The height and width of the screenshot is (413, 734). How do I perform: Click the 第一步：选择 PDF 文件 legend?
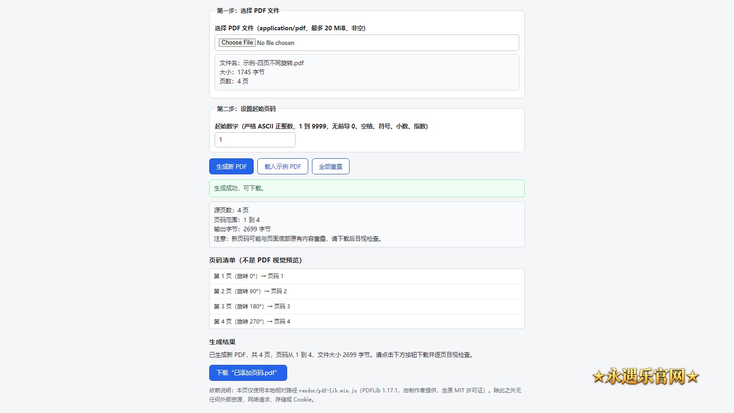point(248,11)
